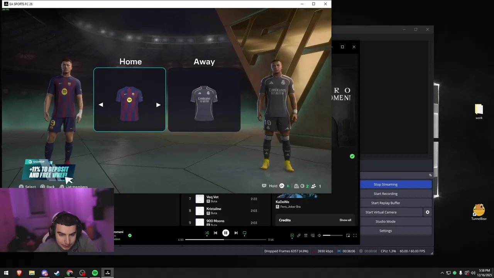Toggle repeat in Spotify player

point(244,233)
